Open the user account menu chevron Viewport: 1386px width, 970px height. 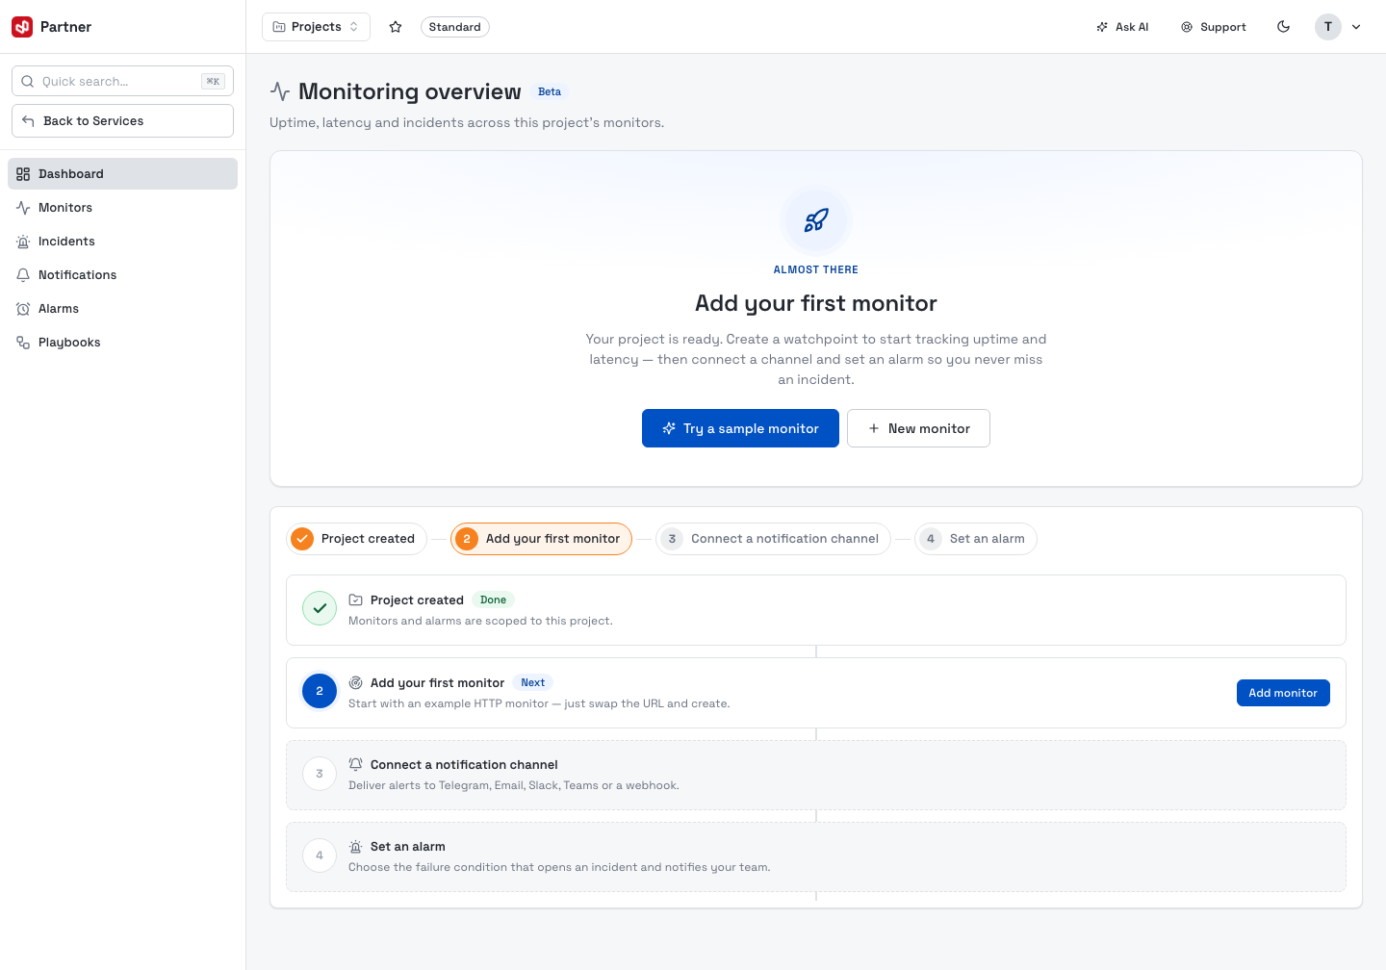(x=1356, y=27)
